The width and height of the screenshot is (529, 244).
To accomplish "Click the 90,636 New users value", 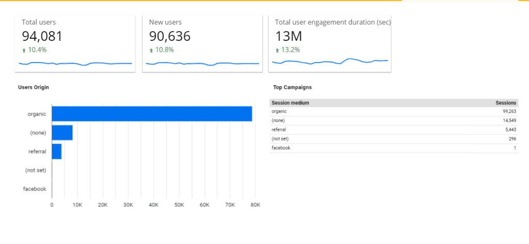I will coord(169,36).
